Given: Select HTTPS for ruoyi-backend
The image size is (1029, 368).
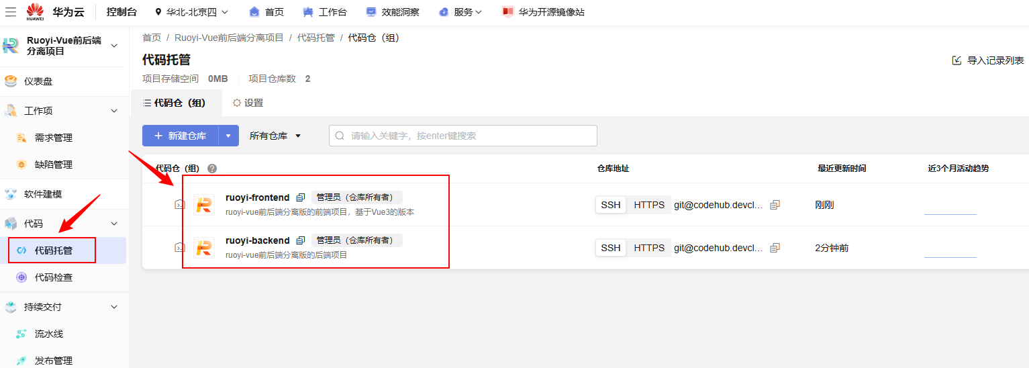Looking at the screenshot, I should (x=649, y=248).
